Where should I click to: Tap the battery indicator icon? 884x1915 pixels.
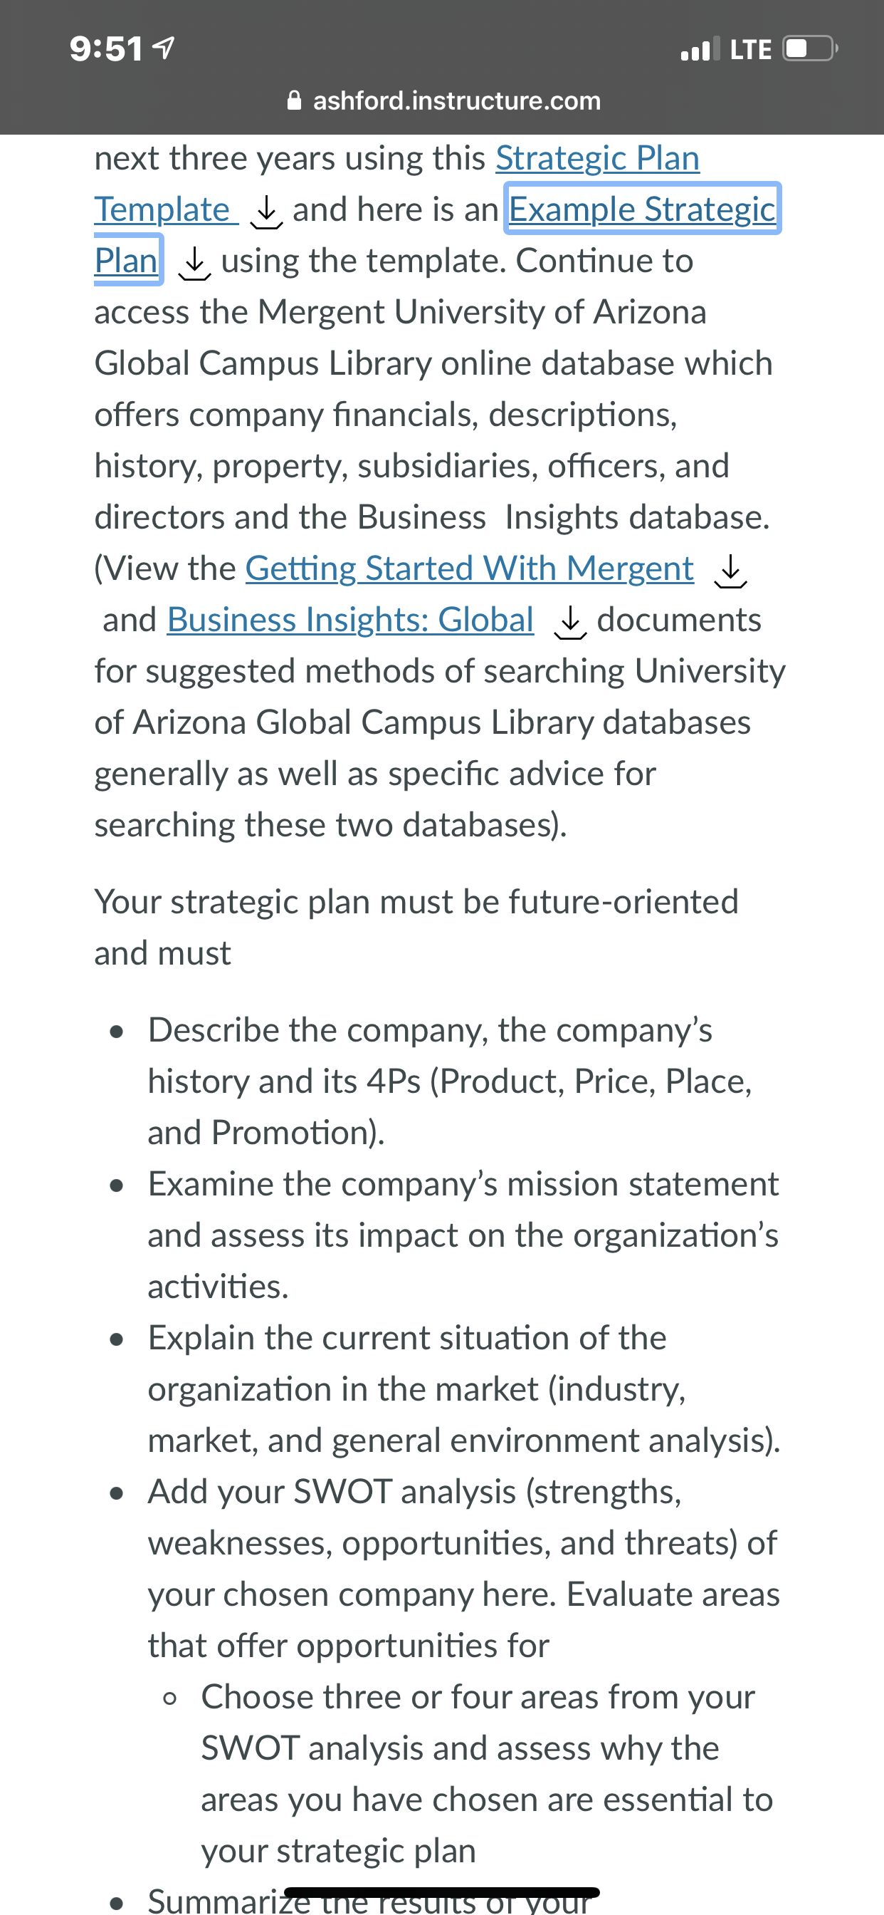[x=810, y=49]
